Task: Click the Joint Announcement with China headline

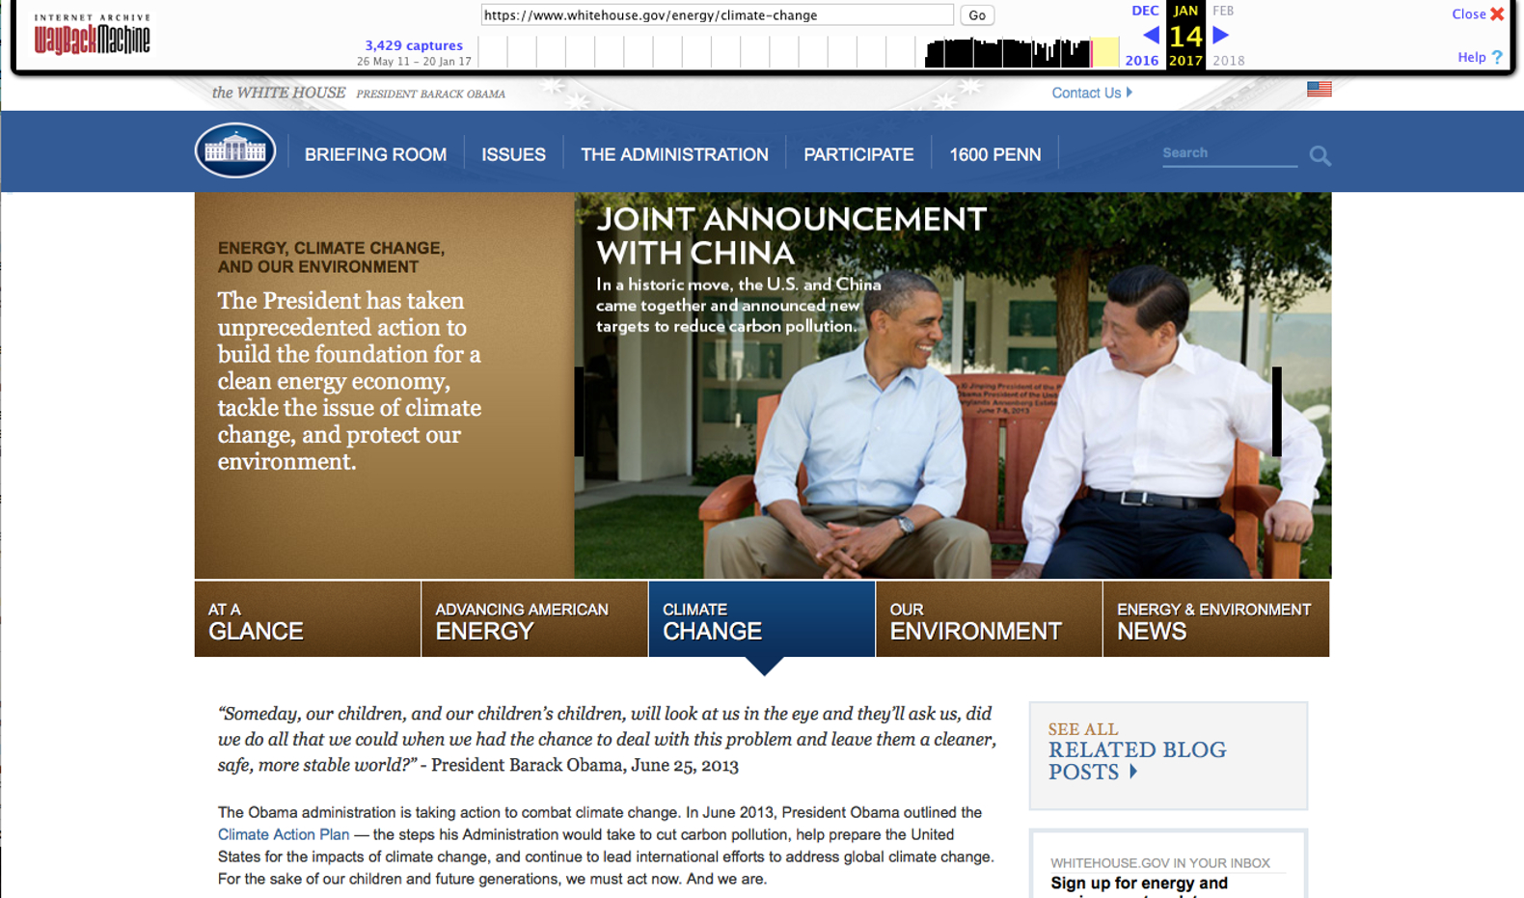Action: coord(791,235)
